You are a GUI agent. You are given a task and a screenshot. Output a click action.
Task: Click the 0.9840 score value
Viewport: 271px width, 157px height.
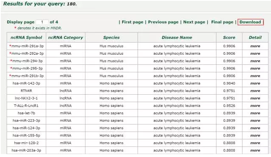click(x=229, y=83)
